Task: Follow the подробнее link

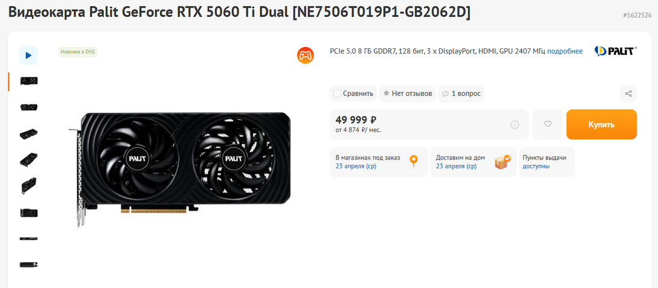Action: 565,51
